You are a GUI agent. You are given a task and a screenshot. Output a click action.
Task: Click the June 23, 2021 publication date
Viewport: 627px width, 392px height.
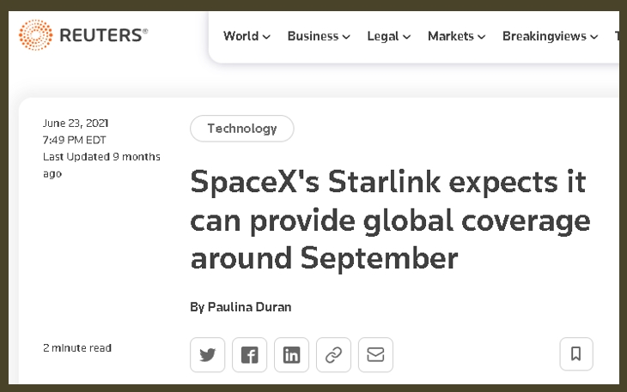[x=76, y=123]
